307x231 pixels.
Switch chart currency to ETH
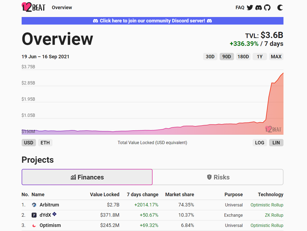point(45,143)
